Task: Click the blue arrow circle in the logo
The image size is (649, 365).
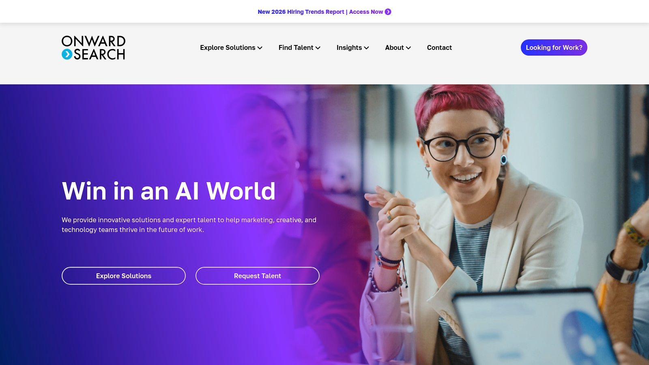Action: tap(67, 54)
